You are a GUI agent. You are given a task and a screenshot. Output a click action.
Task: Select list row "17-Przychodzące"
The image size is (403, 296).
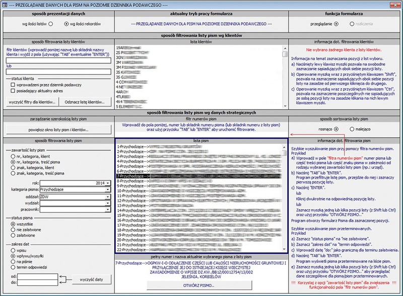coord(199,225)
